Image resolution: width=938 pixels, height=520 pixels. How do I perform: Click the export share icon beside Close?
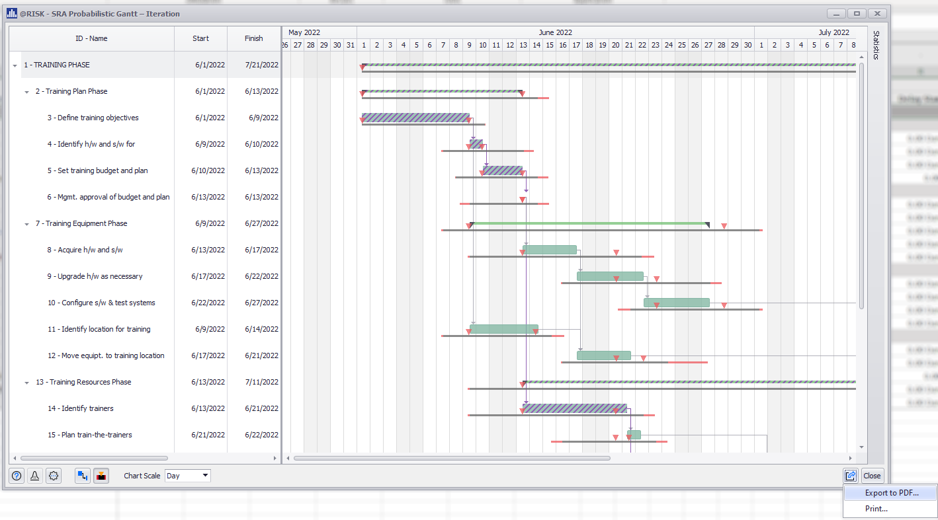coord(851,476)
